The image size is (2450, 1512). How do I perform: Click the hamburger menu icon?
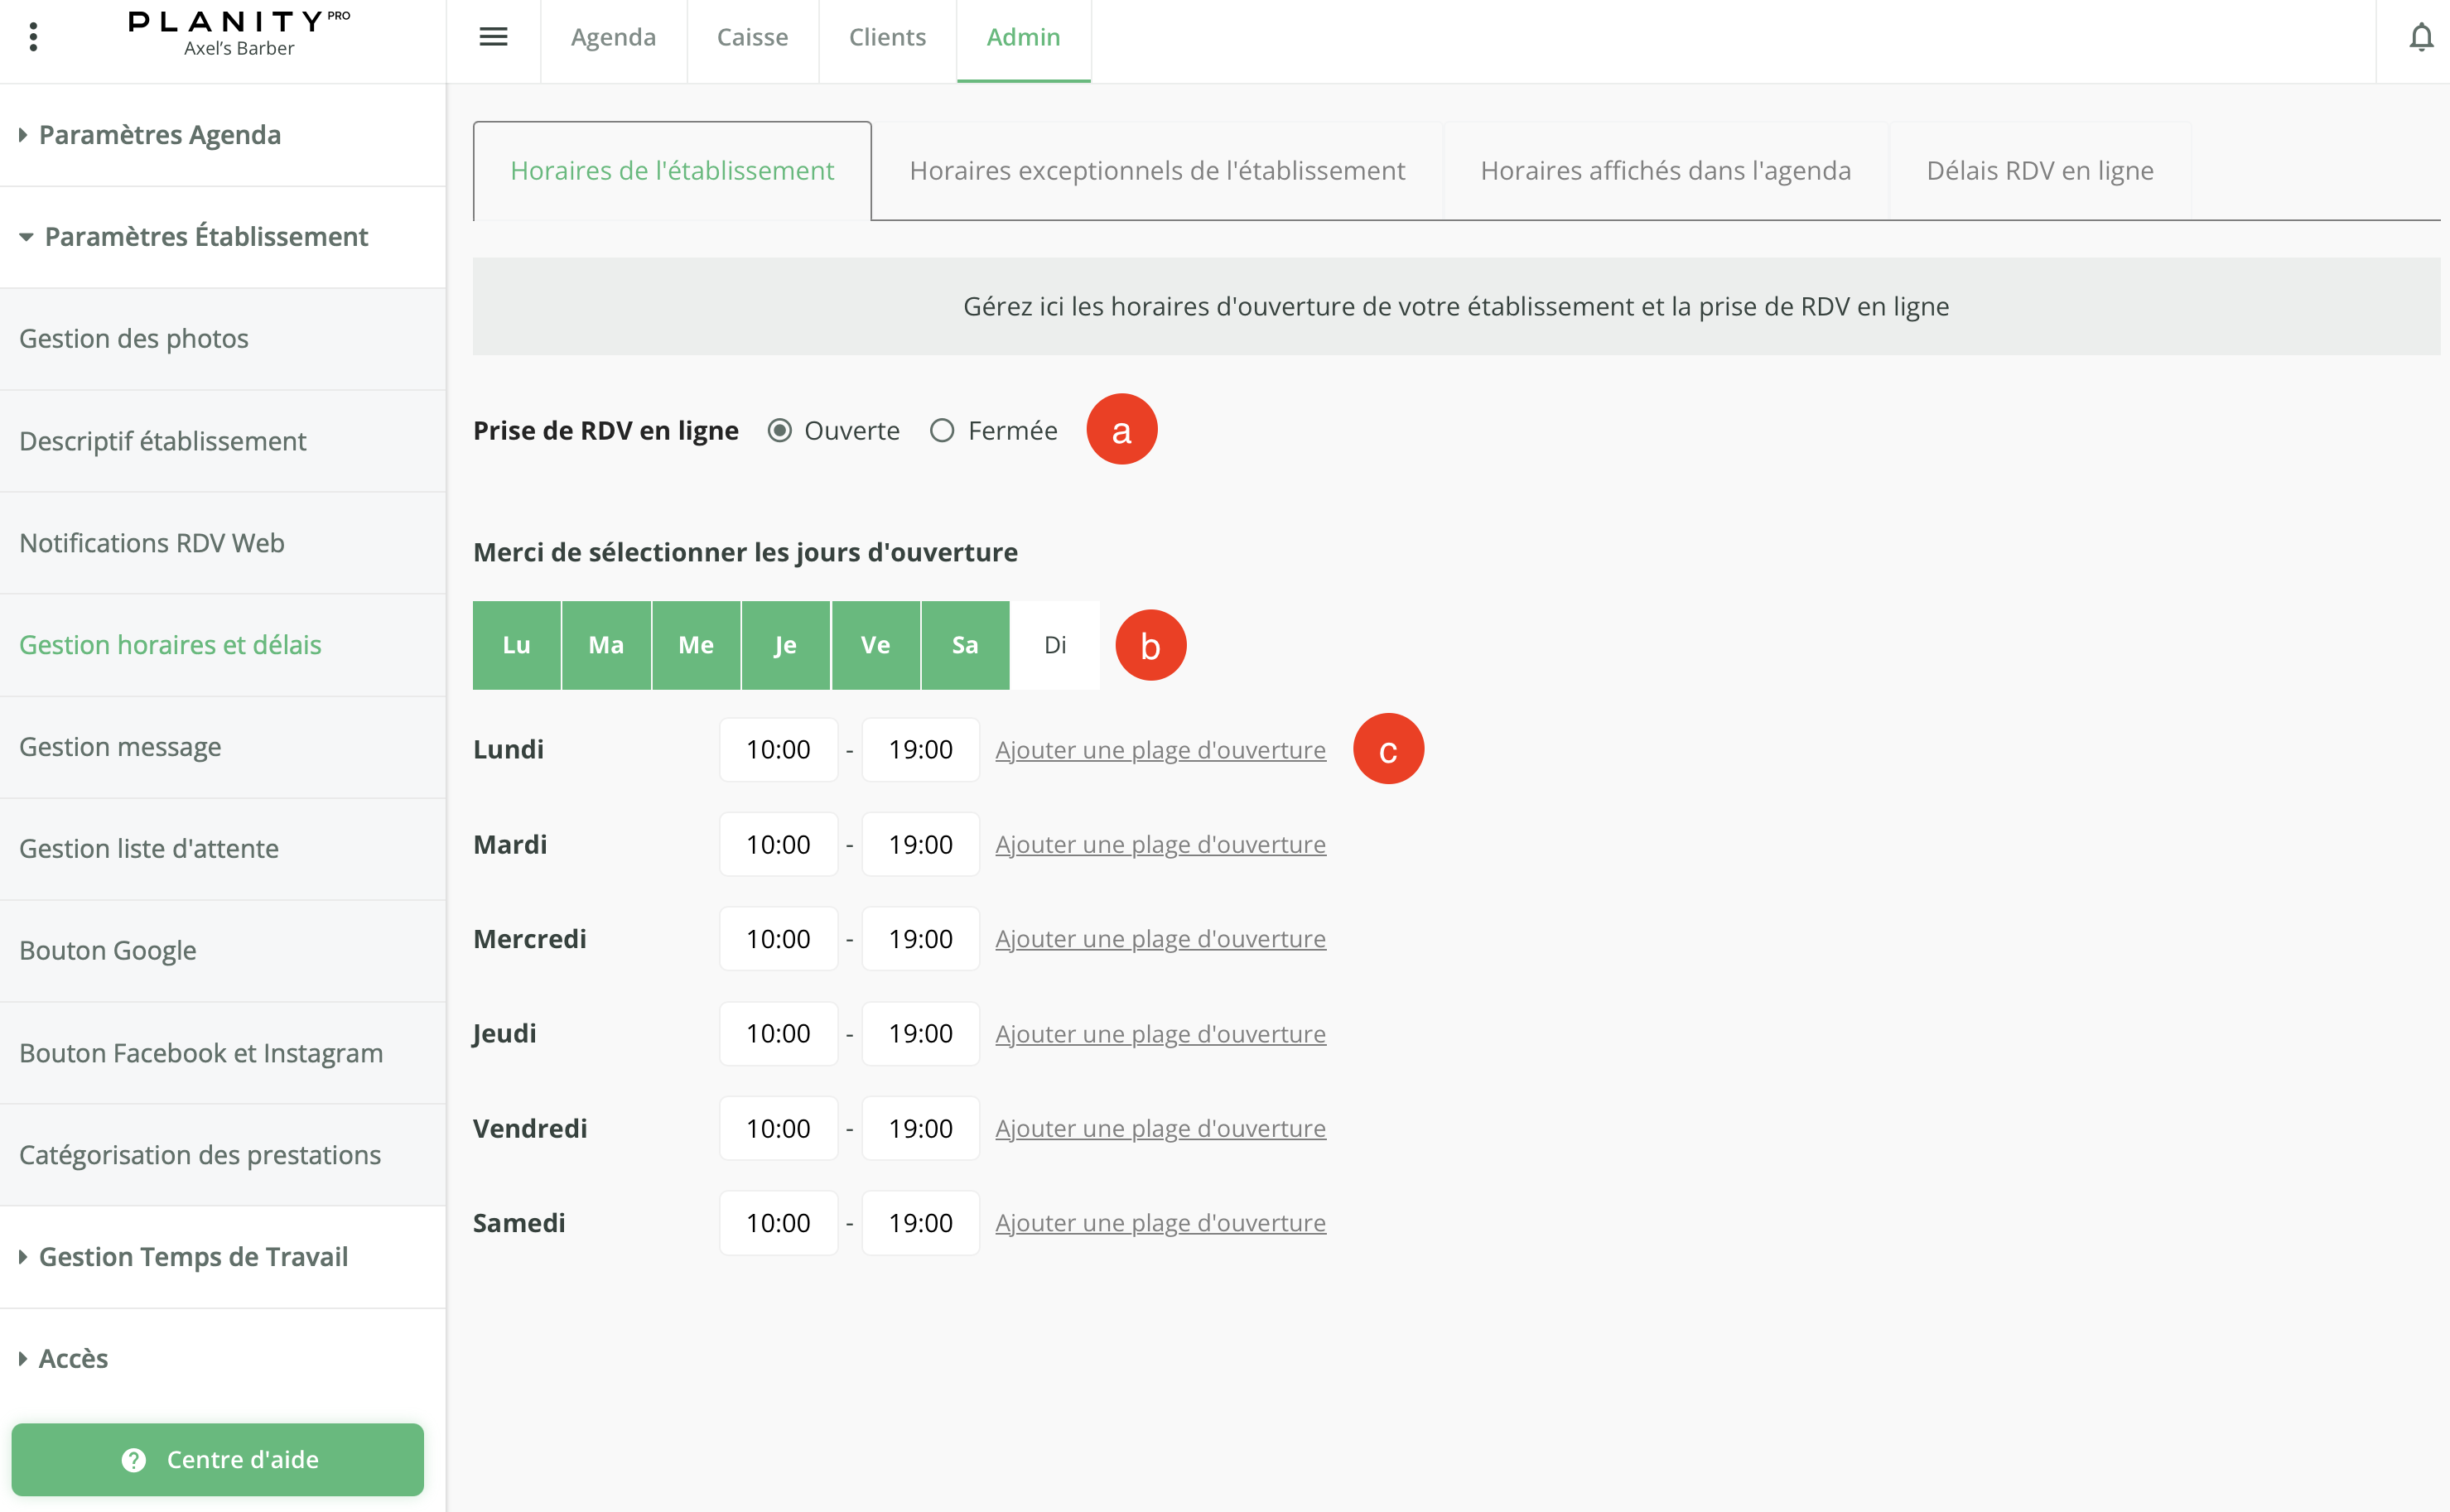(x=493, y=37)
